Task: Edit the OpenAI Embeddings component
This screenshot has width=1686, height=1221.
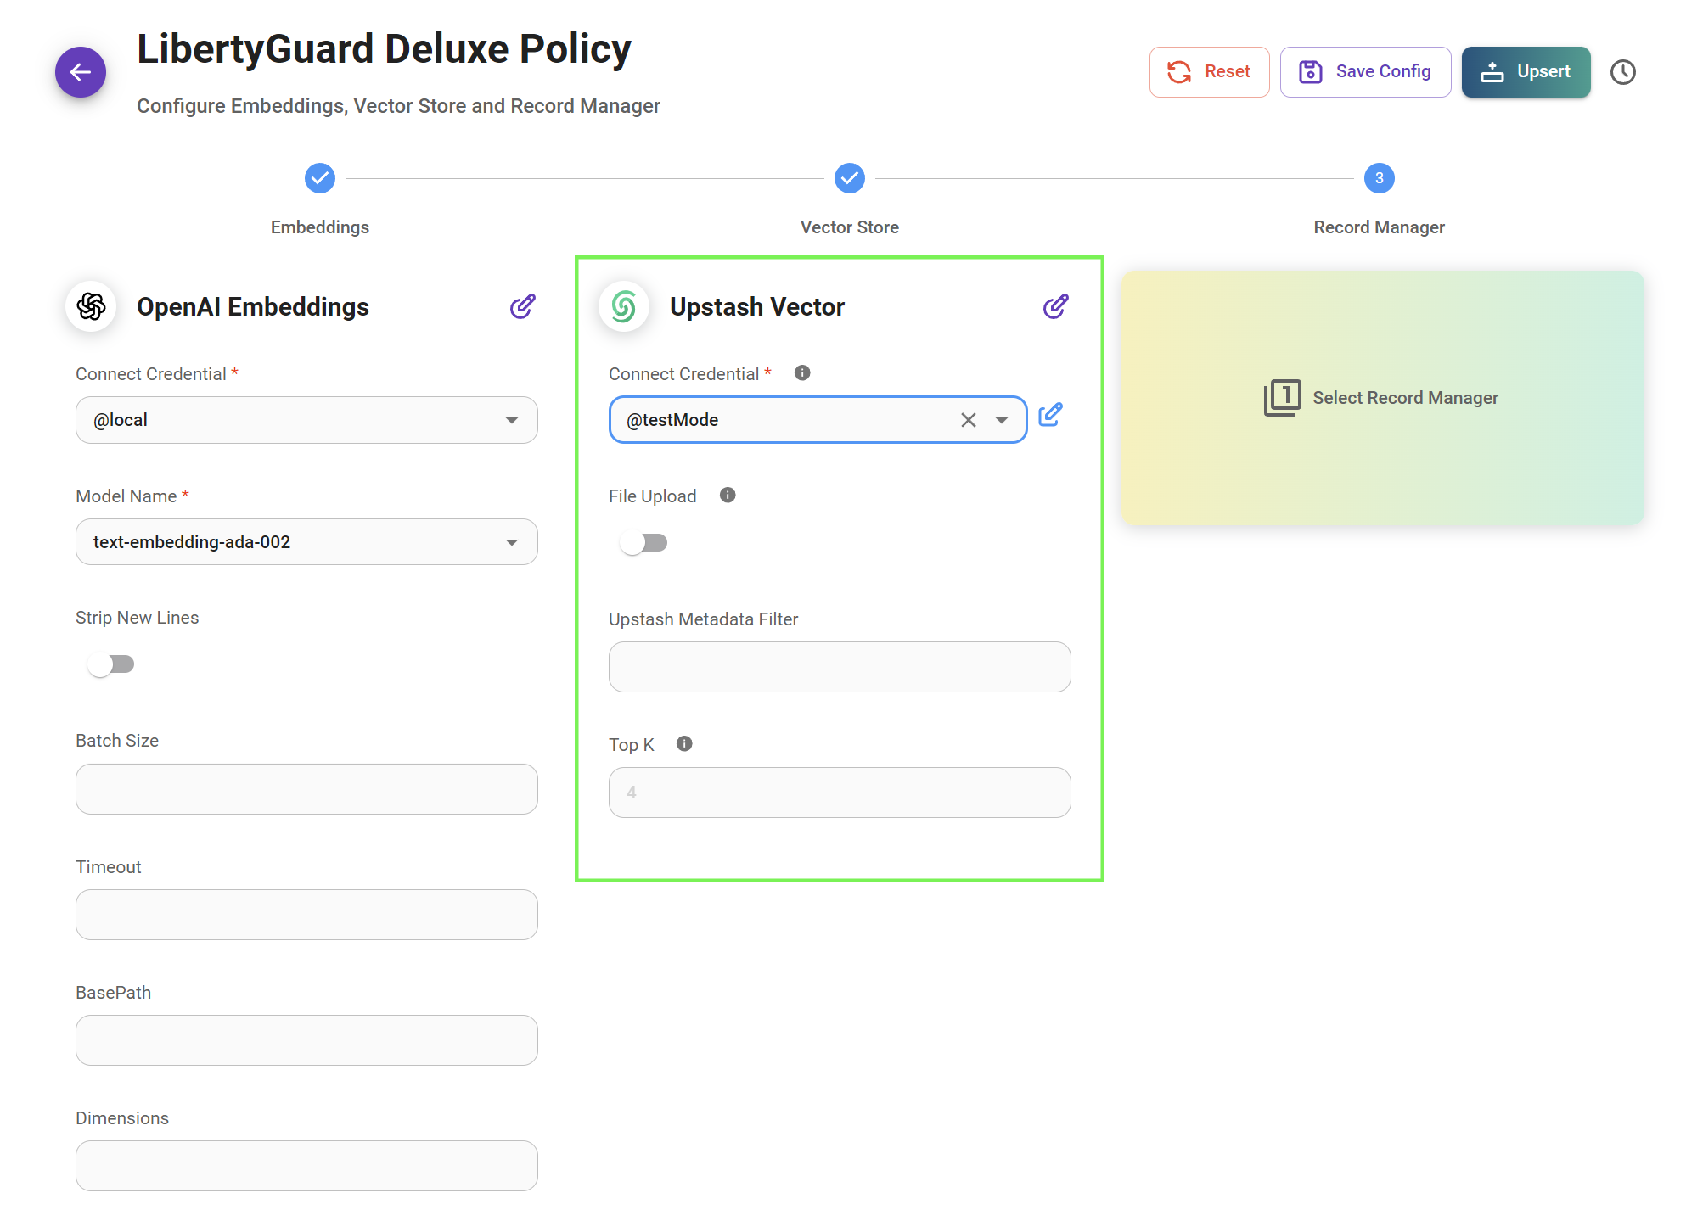Action: pyautogui.click(x=522, y=306)
